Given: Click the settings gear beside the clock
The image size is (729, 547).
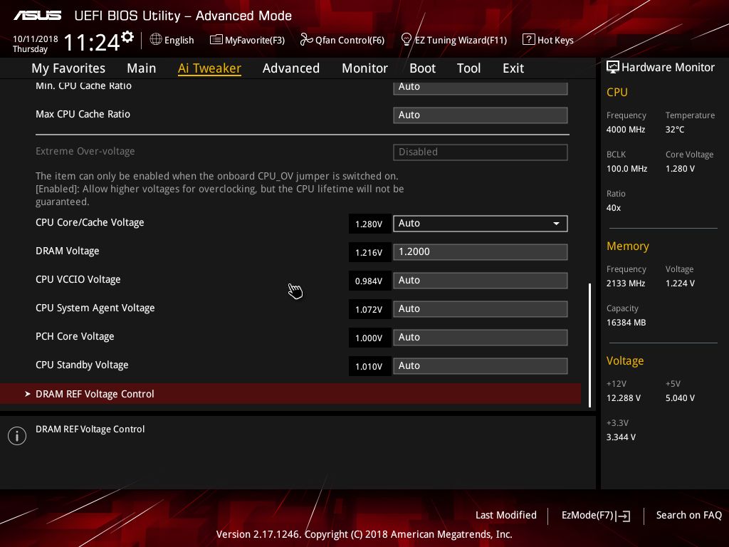Looking at the screenshot, I should (x=127, y=37).
